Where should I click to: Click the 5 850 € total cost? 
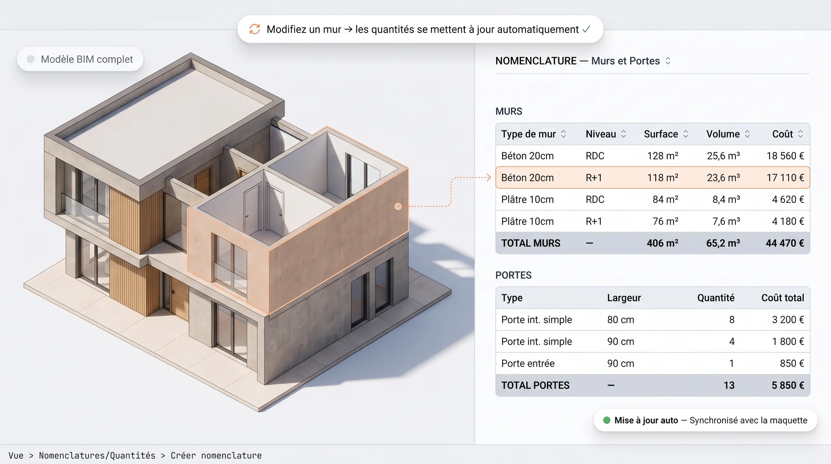pos(788,385)
